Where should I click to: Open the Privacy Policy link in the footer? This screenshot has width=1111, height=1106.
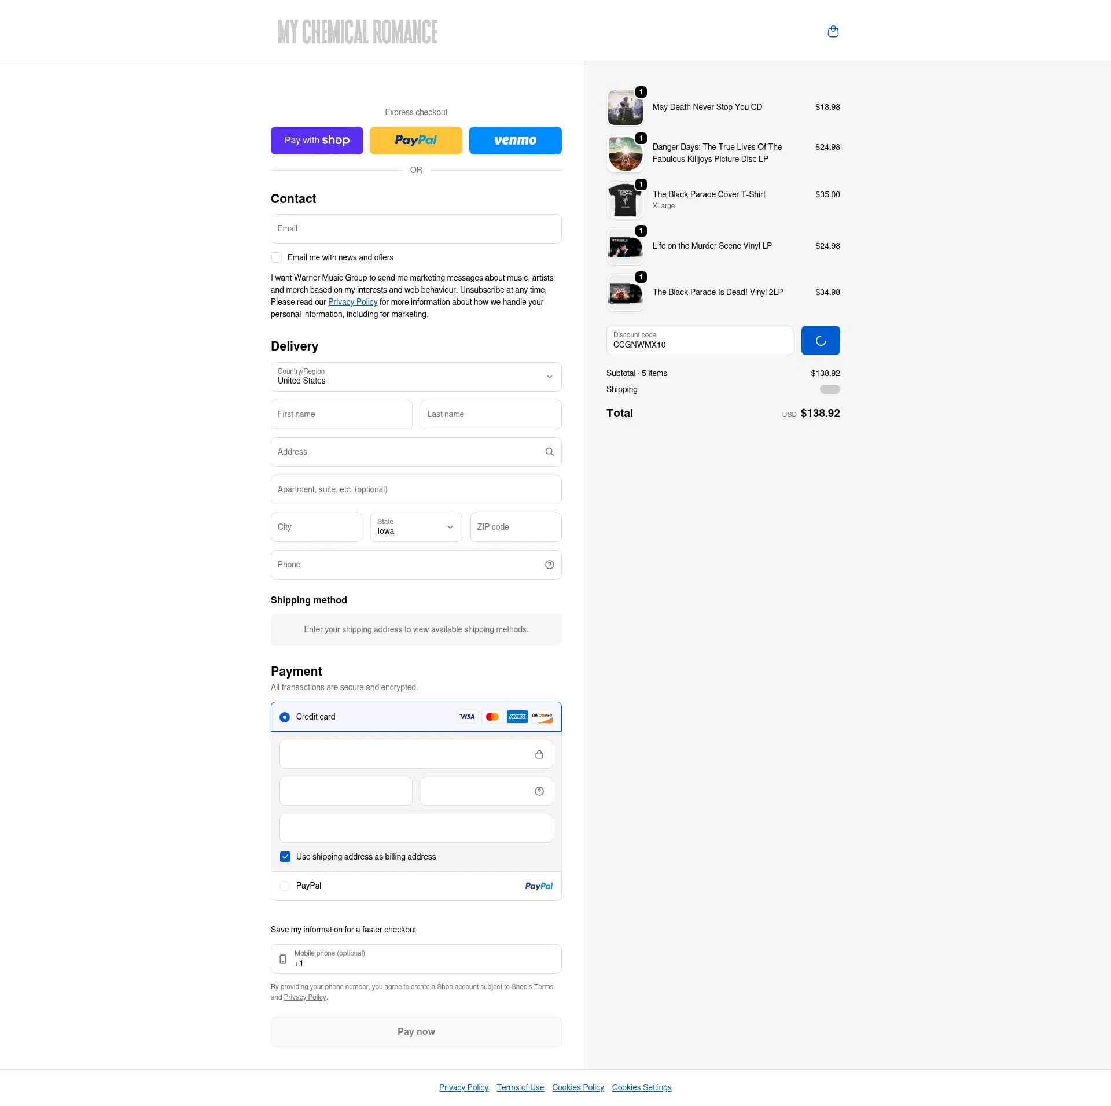coord(463,1087)
